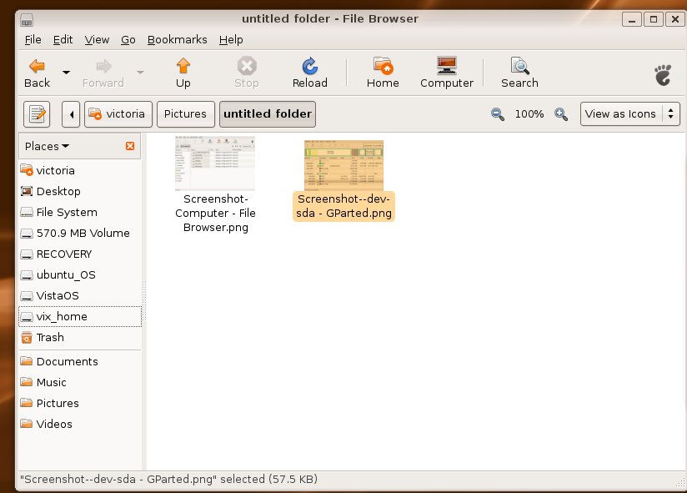Open the window menu icon in title bar
The image size is (687, 493).
click(27, 20)
